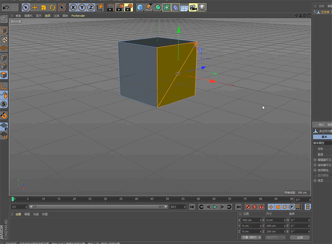Open the size mode dropdown beside 对象 (相对)
This screenshot has width=332, height=244.
point(276,237)
